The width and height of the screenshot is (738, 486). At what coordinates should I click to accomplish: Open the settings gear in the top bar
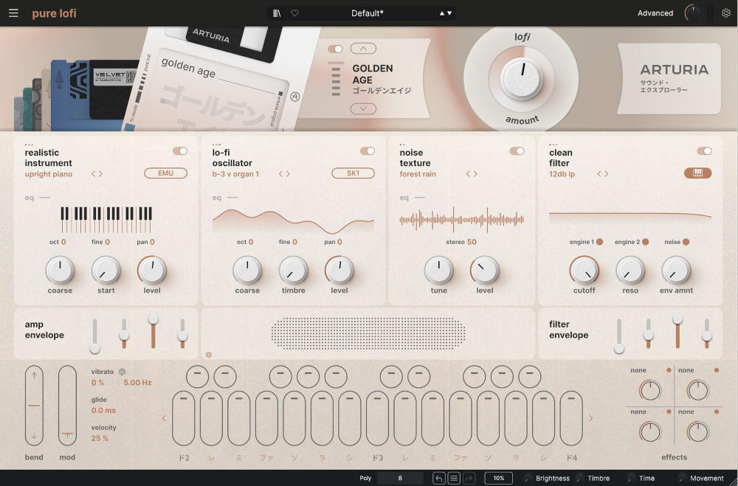point(725,13)
